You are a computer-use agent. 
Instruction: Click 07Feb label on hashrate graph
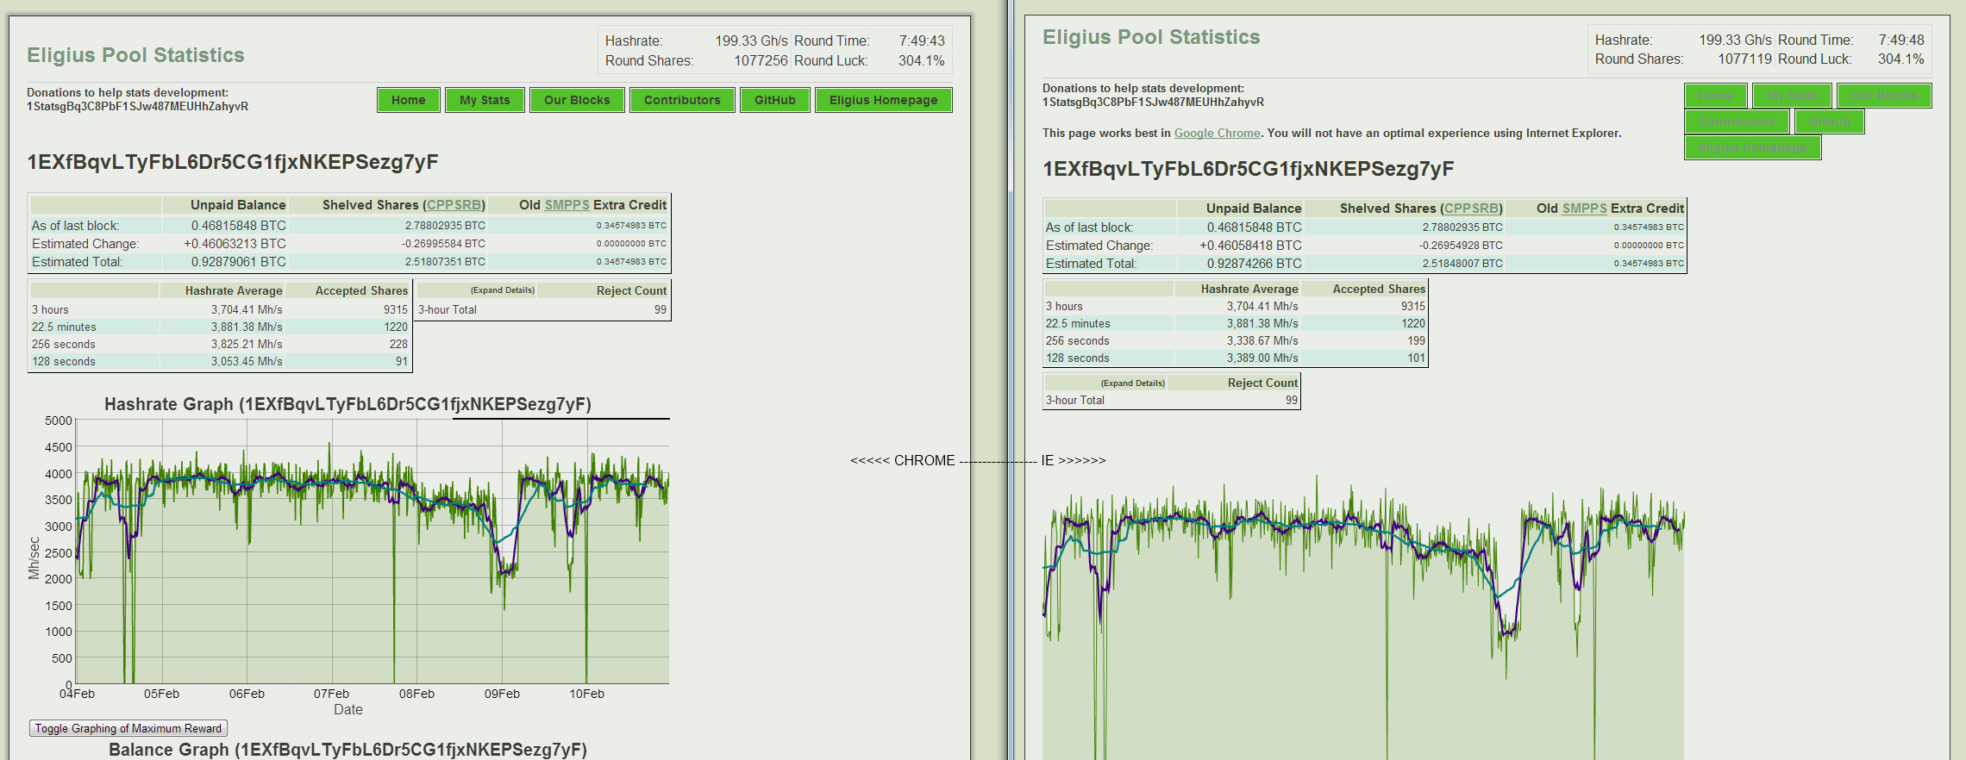click(x=331, y=694)
